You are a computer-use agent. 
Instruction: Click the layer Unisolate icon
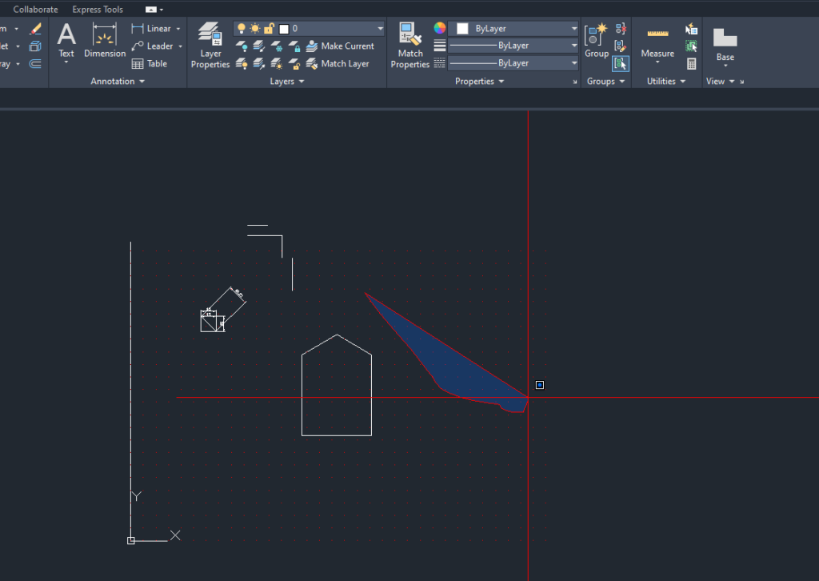coord(258,64)
